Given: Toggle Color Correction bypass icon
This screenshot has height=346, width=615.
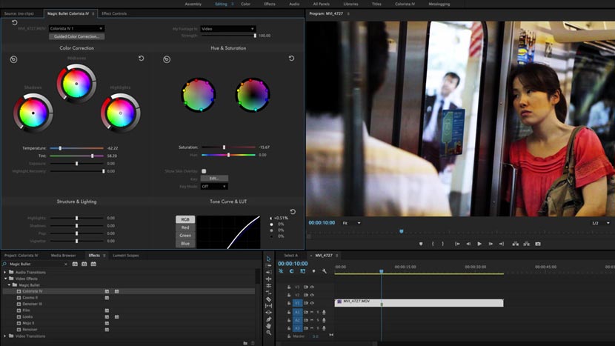Looking at the screenshot, I should coord(14,59).
